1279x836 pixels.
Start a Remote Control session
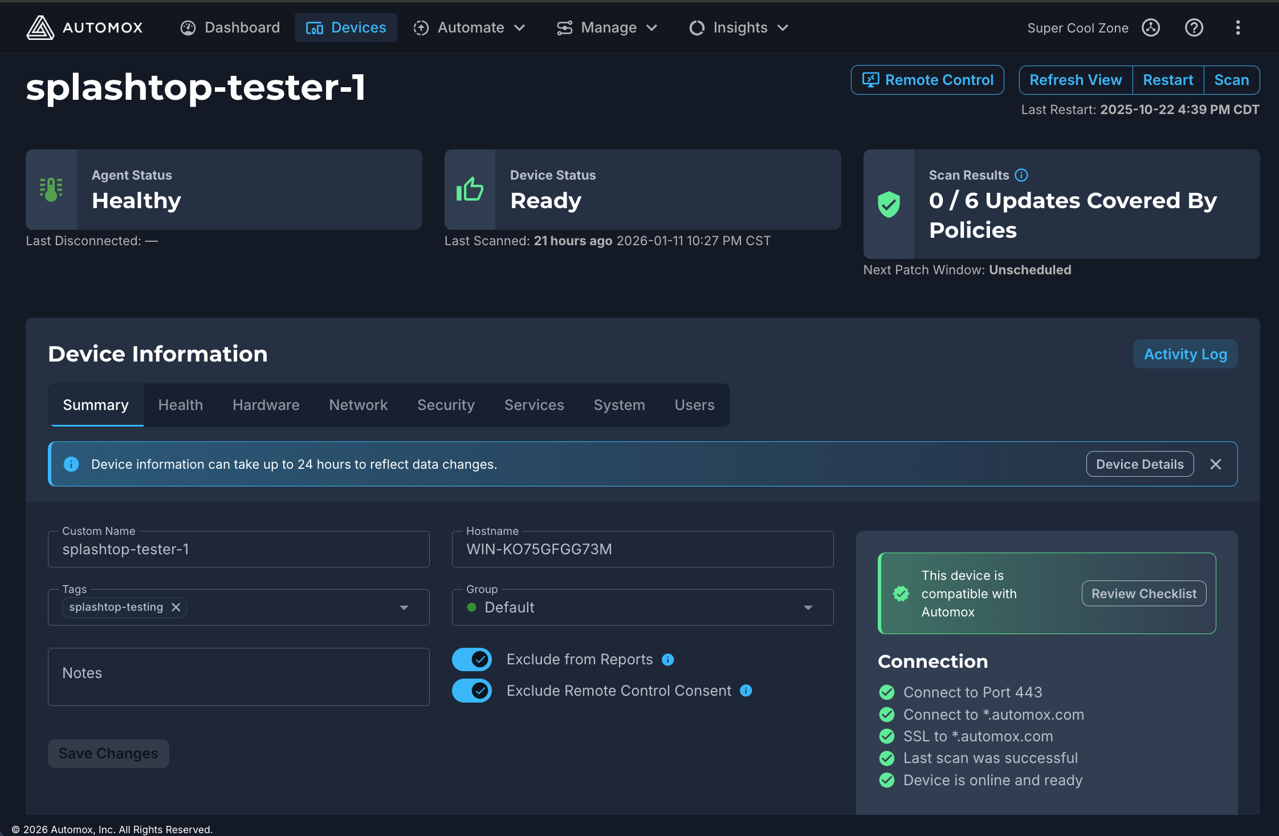click(x=927, y=80)
